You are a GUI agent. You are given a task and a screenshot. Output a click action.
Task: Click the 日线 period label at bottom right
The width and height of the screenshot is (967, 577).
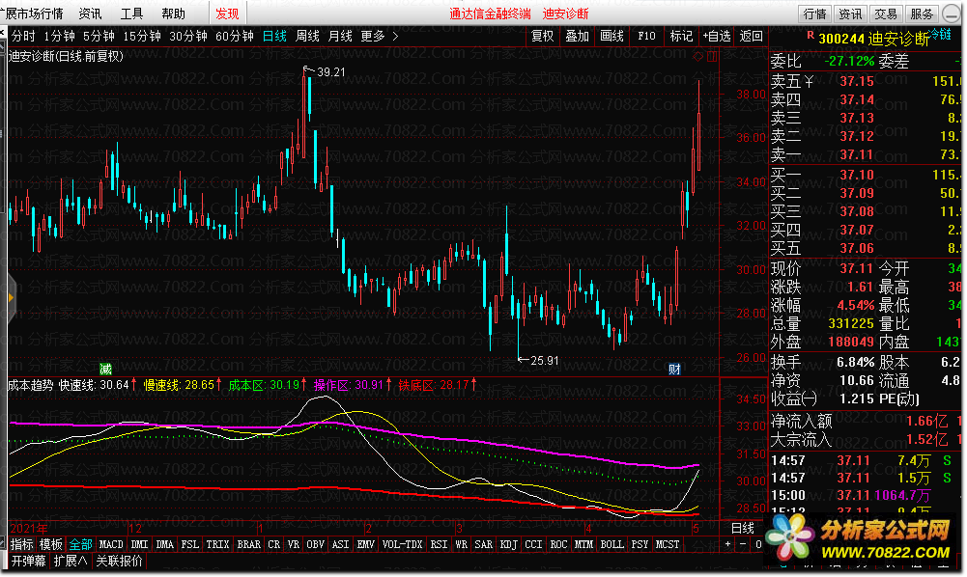pyautogui.click(x=743, y=528)
